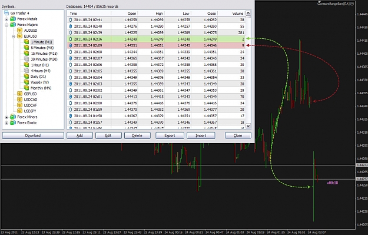This screenshot has width=368, height=235.
Task: Click the Weekly (W) timeframe icon
Action: click(x=26, y=82)
